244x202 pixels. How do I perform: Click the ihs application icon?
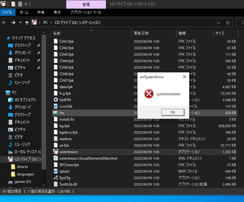pyautogui.click(x=56, y=113)
